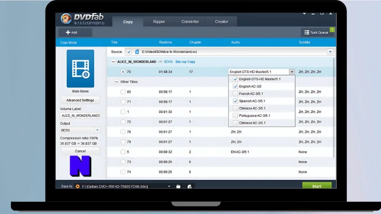Check French AC-3/5.1 audio track

(x=235, y=94)
